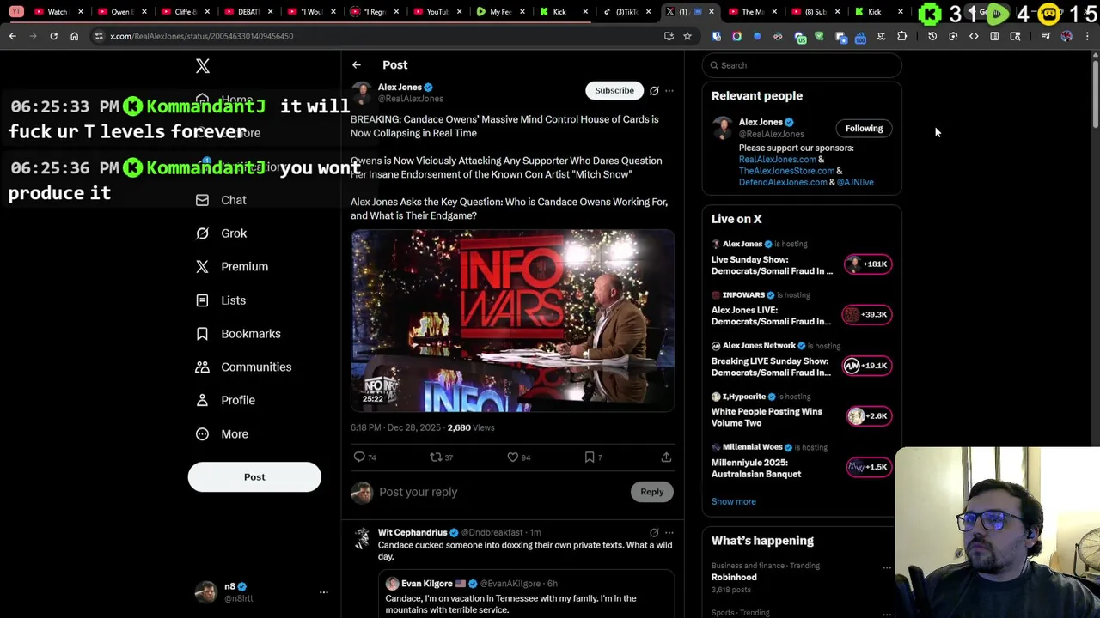Open Premium in the sidebar
1100x618 pixels.
[x=232, y=267]
